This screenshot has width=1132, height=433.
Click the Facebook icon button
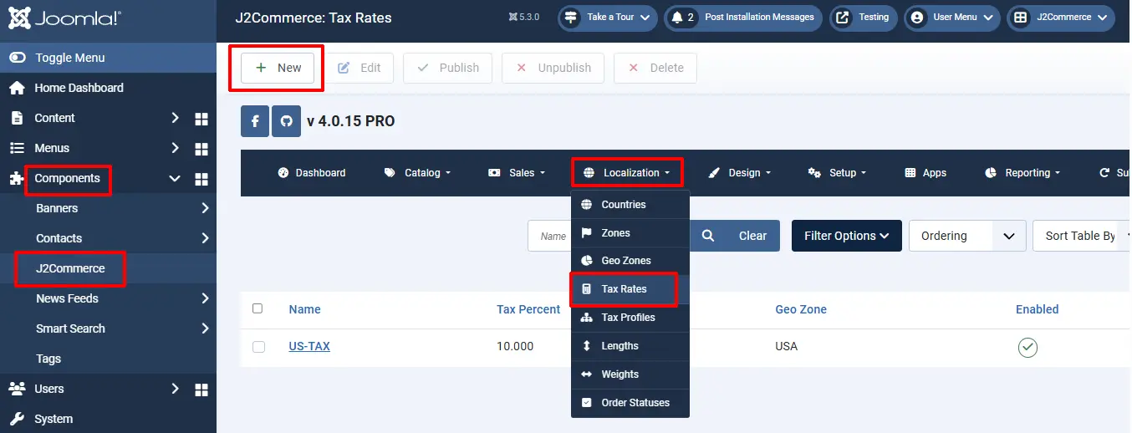(254, 121)
